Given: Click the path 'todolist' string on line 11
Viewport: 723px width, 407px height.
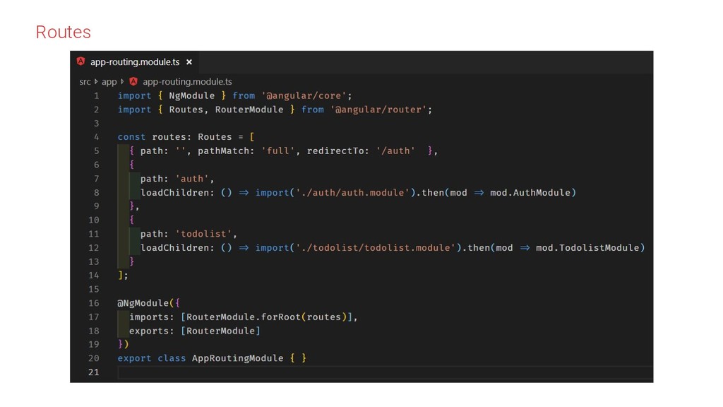Looking at the screenshot, I should (203, 234).
